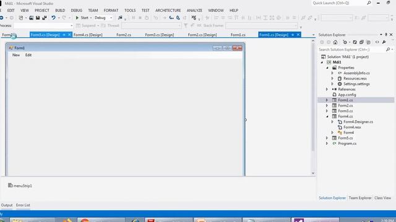The height and width of the screenshot is (222, 396).
Task: Click the Pause debugging toolbar icon
Action: (134, 18)
